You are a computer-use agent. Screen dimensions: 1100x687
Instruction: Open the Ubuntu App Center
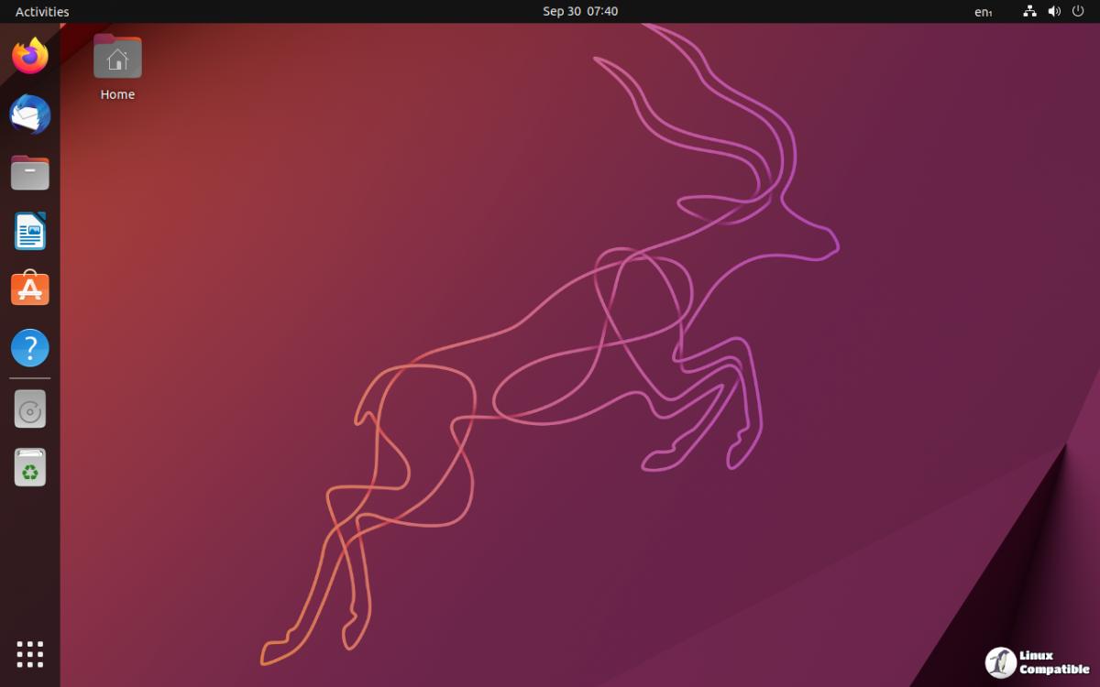[x=29, y=289]
